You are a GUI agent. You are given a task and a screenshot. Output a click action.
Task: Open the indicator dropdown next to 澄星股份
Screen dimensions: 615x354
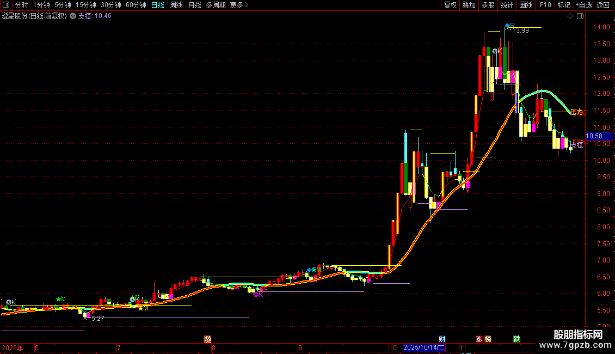pyautogui.click(x=73, y=16)
